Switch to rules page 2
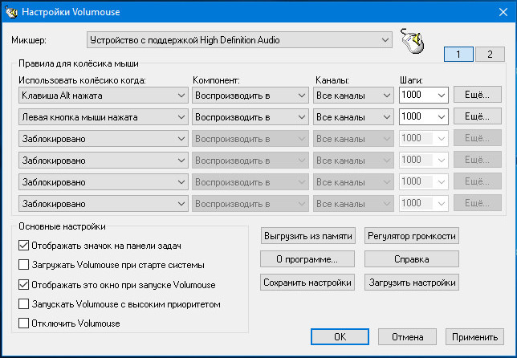Image resolution: width=517 pixels, height=358 pixels. tap(487, 55)
